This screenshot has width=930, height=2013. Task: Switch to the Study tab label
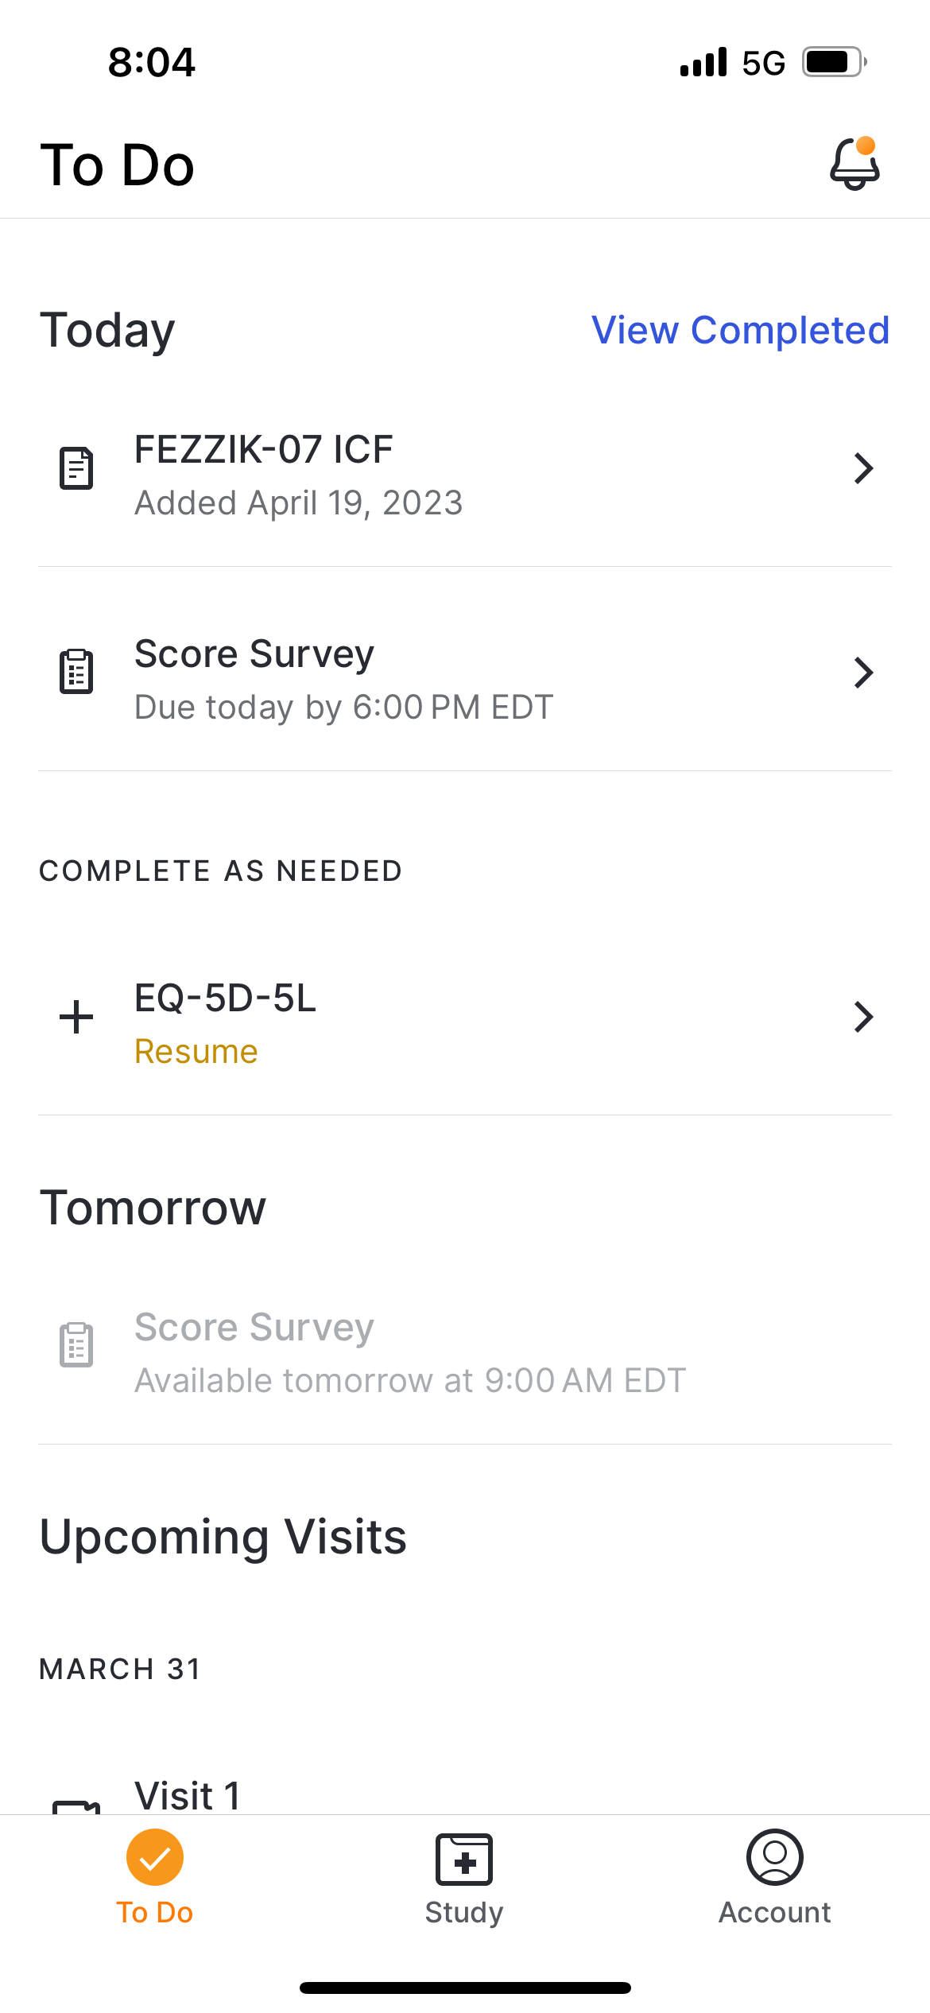coord(464,1912)
